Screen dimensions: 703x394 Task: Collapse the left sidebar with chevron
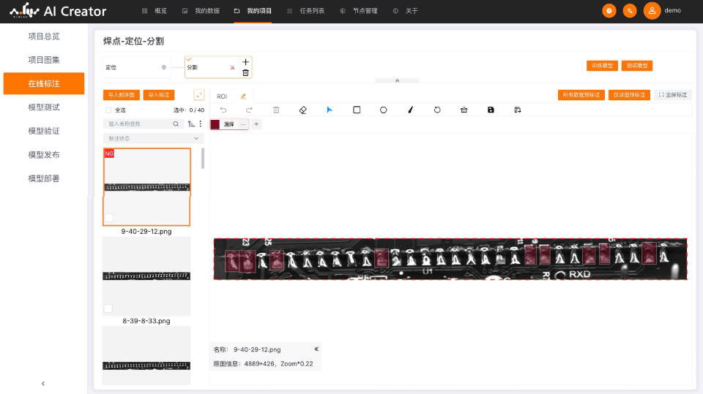[43, 383]
